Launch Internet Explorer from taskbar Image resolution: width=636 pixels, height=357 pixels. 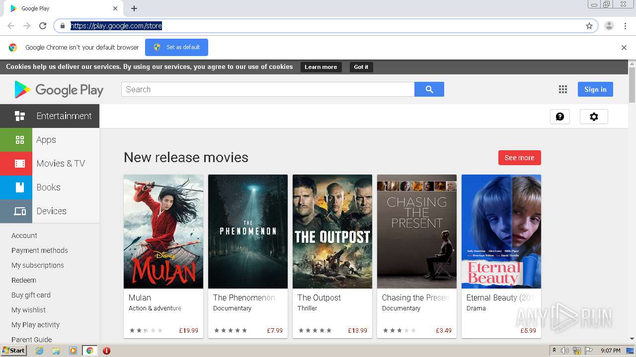coord(39,351)
